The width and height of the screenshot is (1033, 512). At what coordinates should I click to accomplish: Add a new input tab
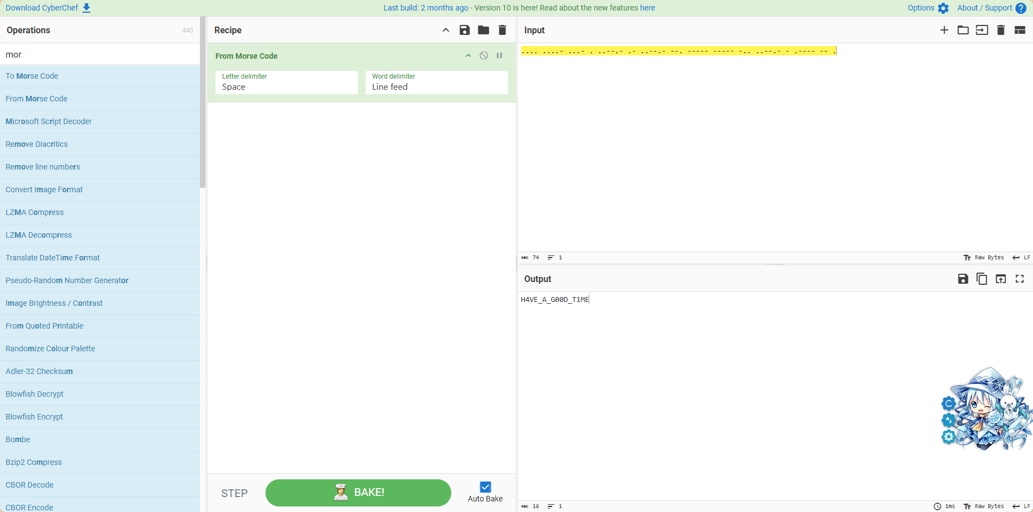[x=944, y=30]
